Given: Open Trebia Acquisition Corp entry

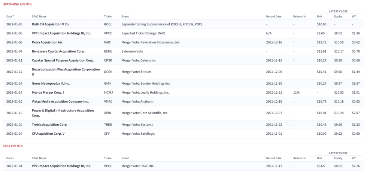Looking at the screenshot, I should pyautogui.click(x=49, y=125).
